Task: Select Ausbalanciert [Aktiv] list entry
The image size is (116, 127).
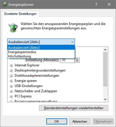Action: (41, 47)
